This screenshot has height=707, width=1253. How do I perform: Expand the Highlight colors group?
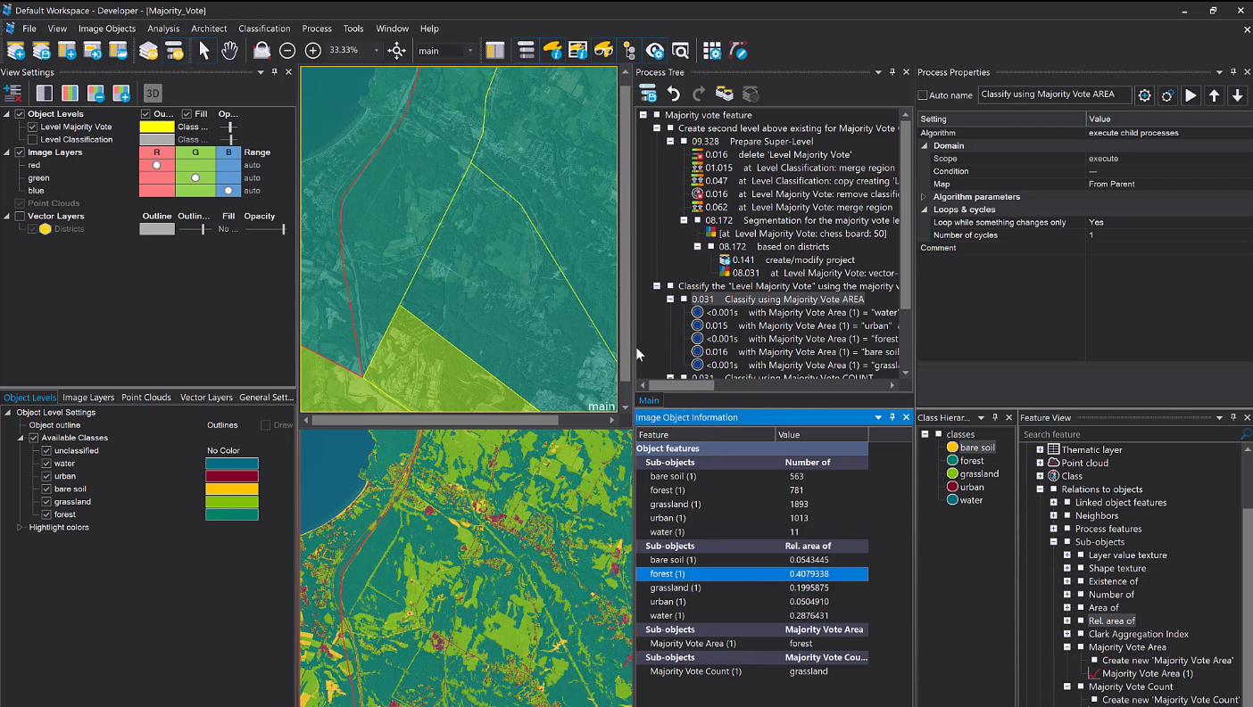point(21,528)
